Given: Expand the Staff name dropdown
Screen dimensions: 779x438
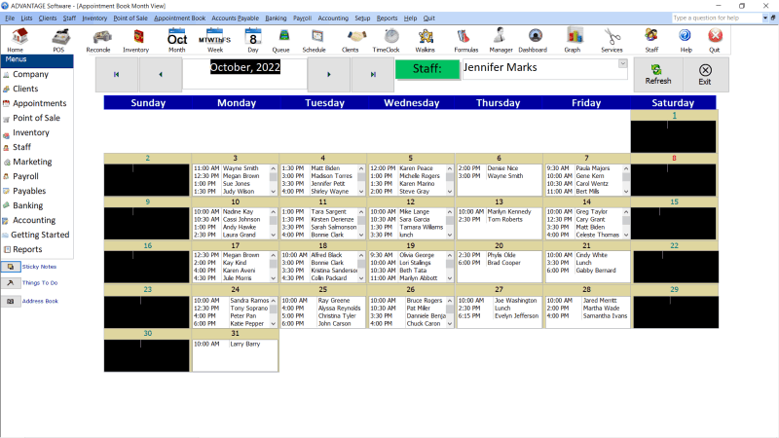Looking at the screenshot, I should (622, 66).
